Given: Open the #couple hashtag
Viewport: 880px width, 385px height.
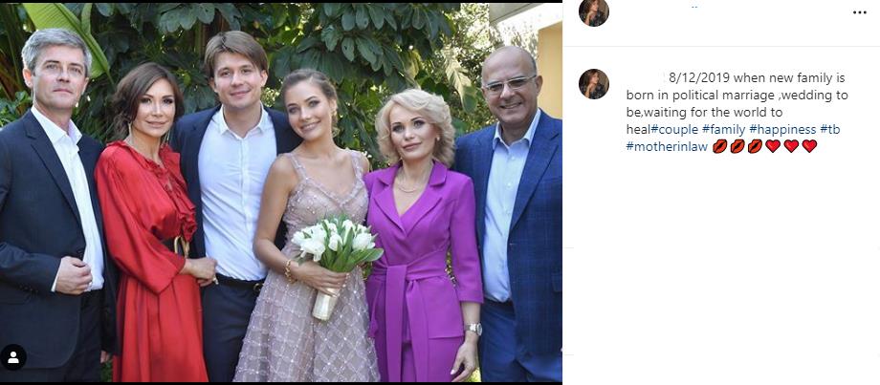Looking at the screenshot, I should coord(678,129).
